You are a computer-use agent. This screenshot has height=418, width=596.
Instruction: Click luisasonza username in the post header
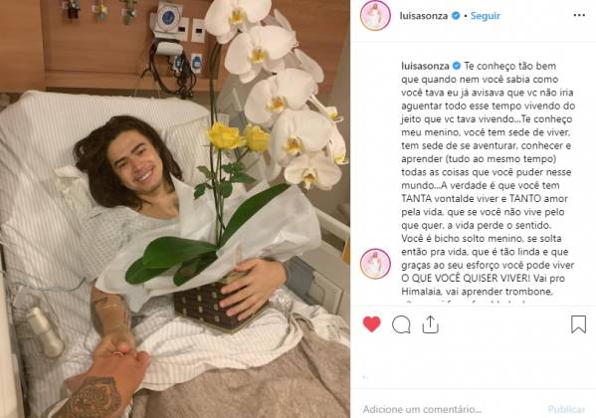click(424, 16)
